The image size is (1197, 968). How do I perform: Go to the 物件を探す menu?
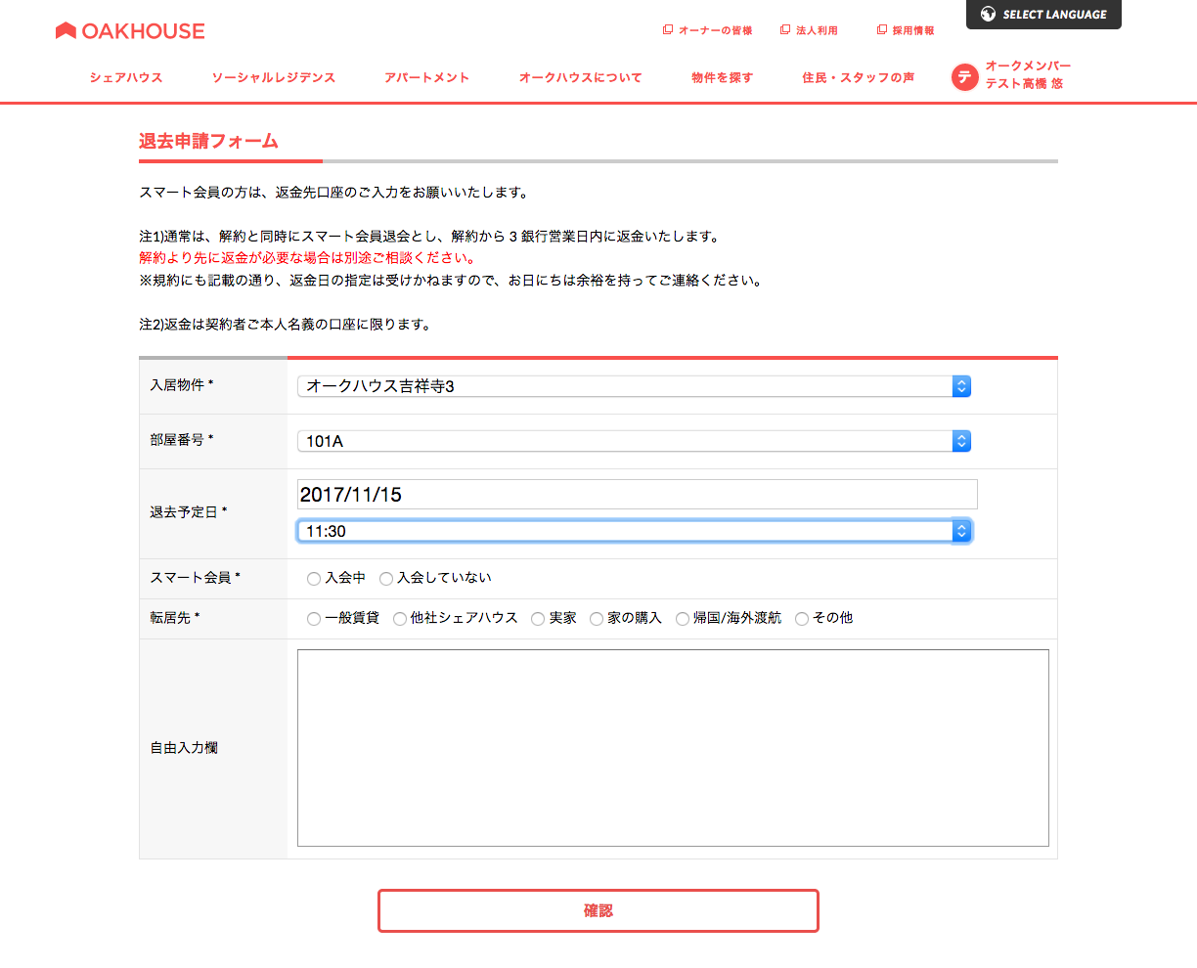(x=722, y=77)
